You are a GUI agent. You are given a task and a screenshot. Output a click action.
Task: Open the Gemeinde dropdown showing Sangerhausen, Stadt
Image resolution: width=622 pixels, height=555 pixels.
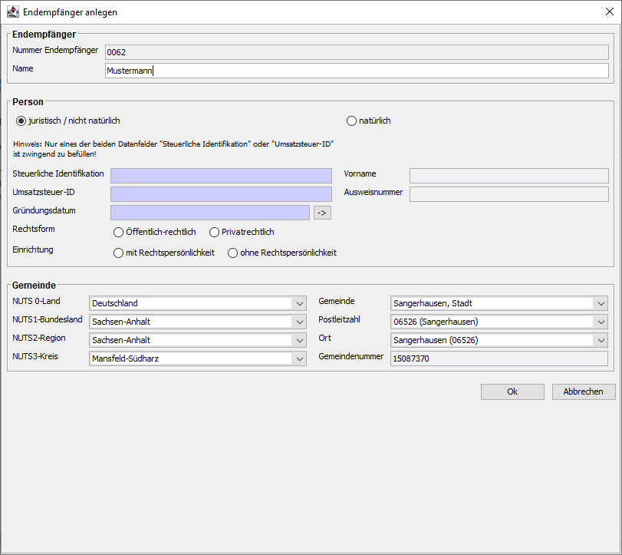coord(499,303)
